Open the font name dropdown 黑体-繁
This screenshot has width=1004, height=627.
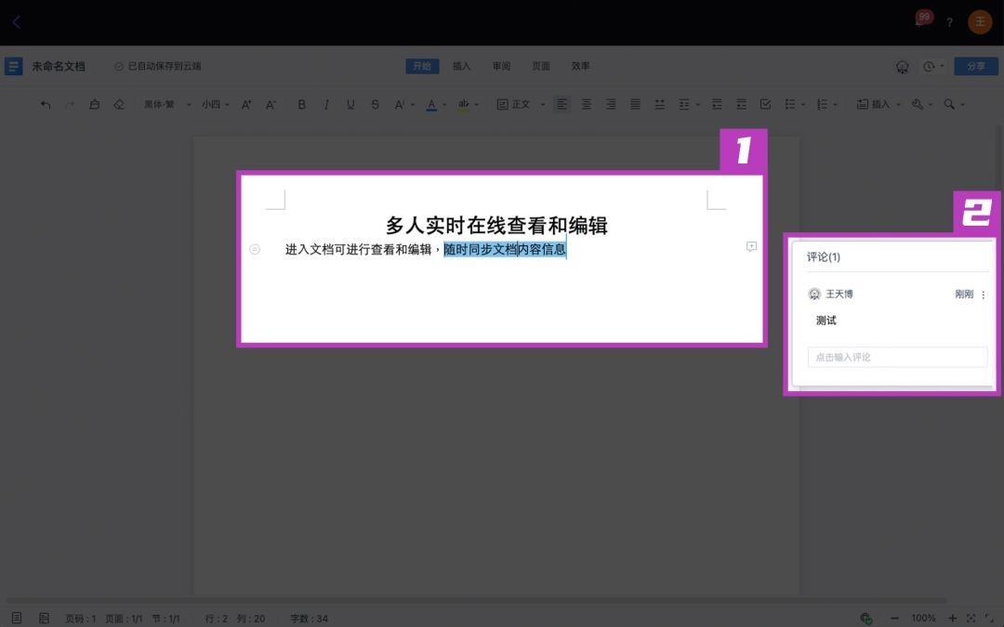(x=166, y=105)
